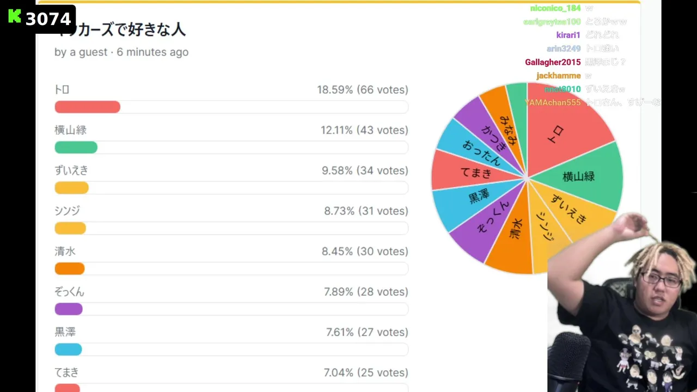Click the green Kick logo icon

pos(15,17)
